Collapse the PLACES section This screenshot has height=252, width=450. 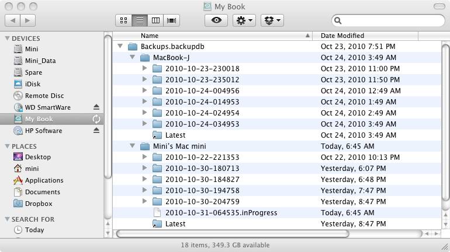(7, 146)
